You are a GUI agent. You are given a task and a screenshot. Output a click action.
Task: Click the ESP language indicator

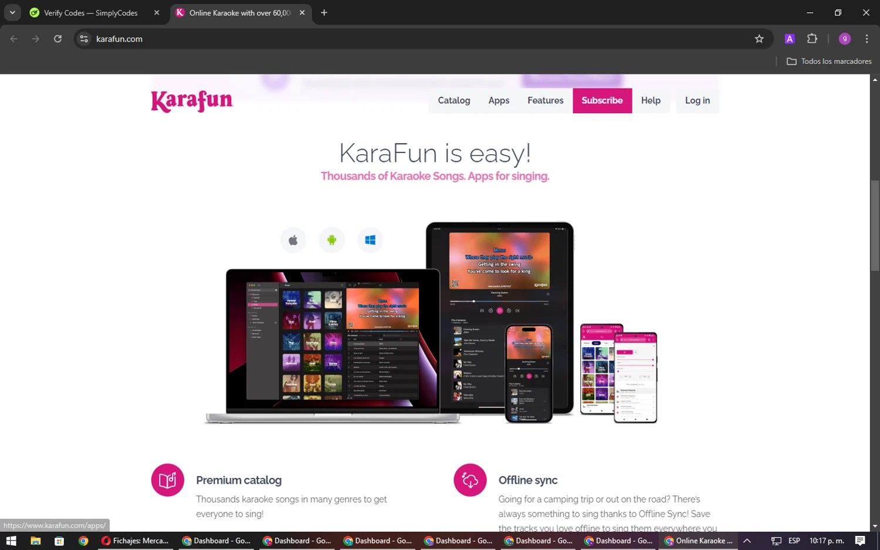pyautogui.click(x=794, y=541)
